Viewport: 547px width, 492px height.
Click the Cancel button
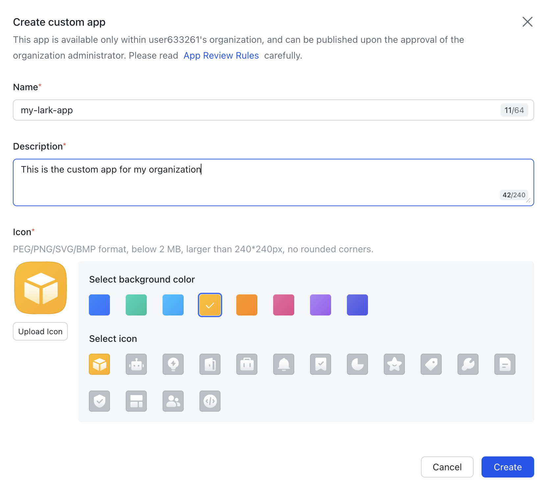447,467
